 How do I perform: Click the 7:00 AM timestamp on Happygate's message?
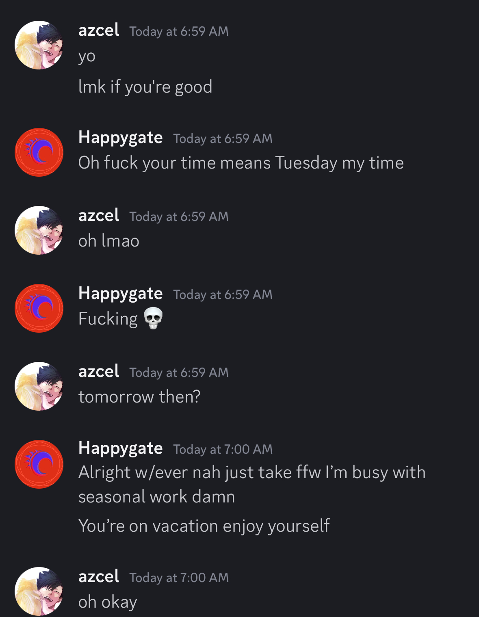(223, 449)
